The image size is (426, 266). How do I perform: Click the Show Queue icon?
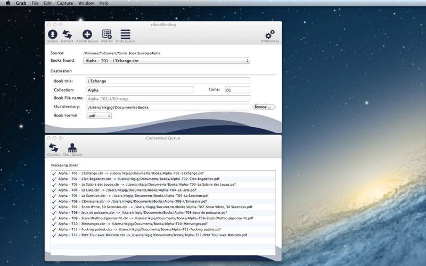point(125,35)
